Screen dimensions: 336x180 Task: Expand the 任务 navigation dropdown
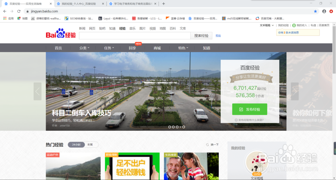point(109,48)
